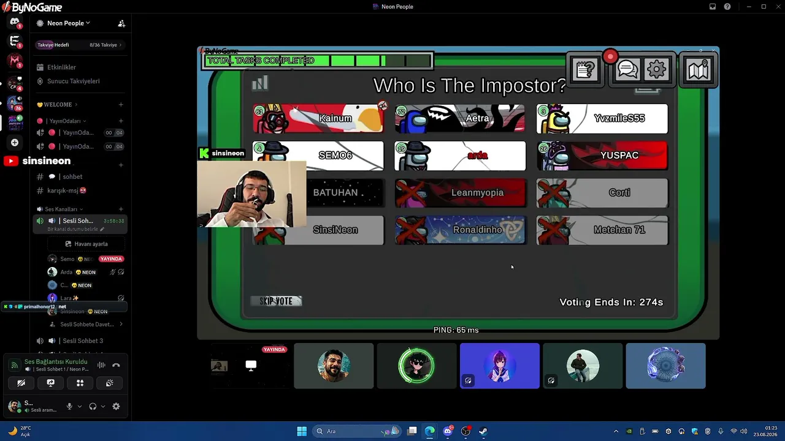Open Steam from the taskbar
Viewport: 785px width, 441px height.
pos(483,431)
